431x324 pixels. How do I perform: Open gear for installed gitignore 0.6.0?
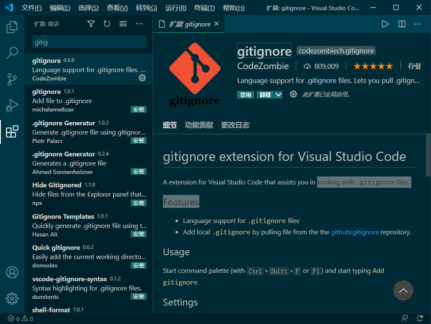pyautogui.click(x=142, y=78)
